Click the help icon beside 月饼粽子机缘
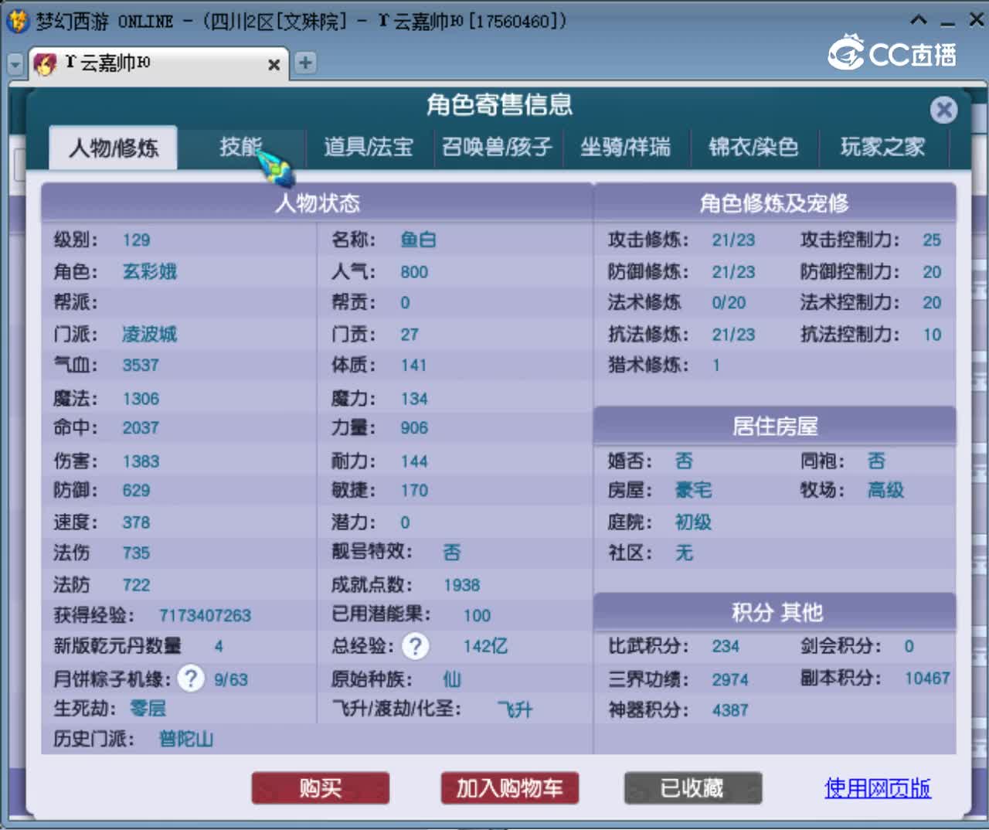The width and height of the screenshot is (989, 830). pyautogui.click(x=191, y=679)
